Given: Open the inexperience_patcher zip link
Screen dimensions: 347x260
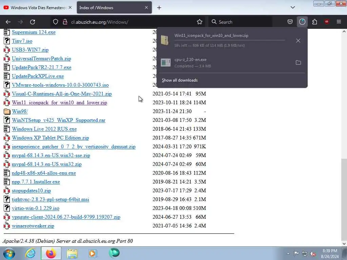Looking at the screenshot, I should (74, 147).
